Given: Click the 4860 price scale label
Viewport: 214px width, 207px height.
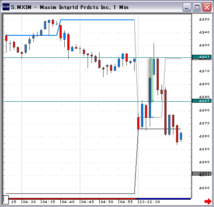Looking at the screenshot, I should pyautogui.click(x=204, y=136).
